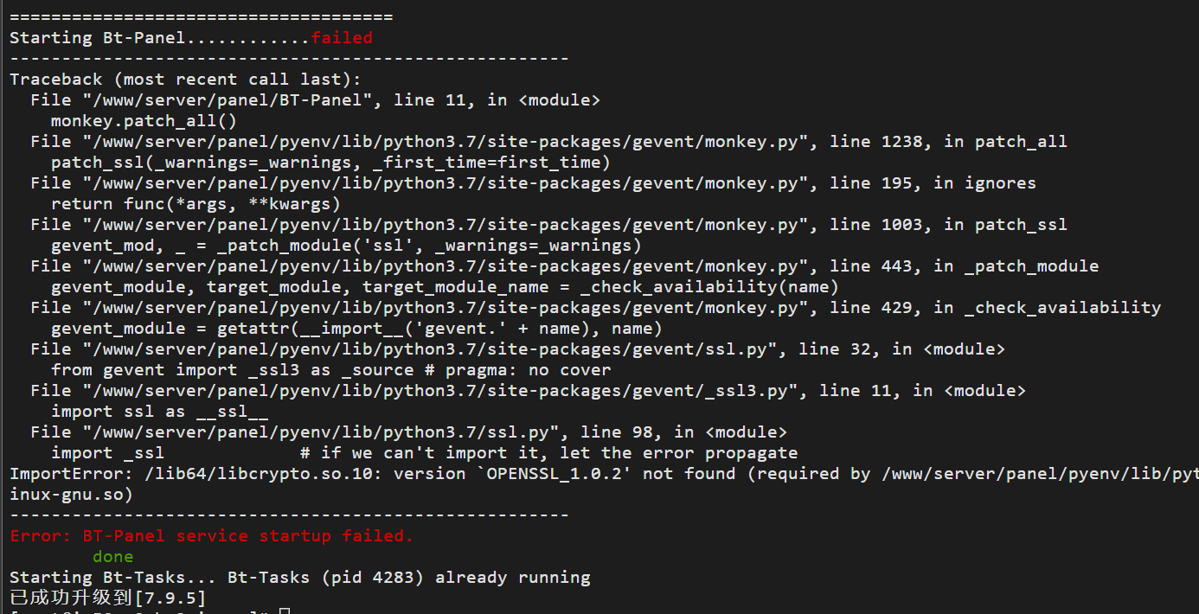The image size is (1199, 614).
Task: Click the 'inux-gnu.so)' wrapped line
Action: pos(71,495)
